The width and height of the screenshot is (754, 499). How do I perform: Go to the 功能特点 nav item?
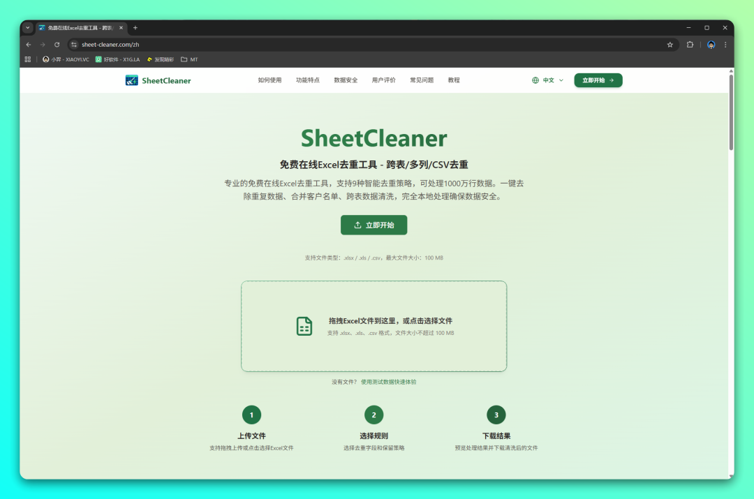pos(308,80)
